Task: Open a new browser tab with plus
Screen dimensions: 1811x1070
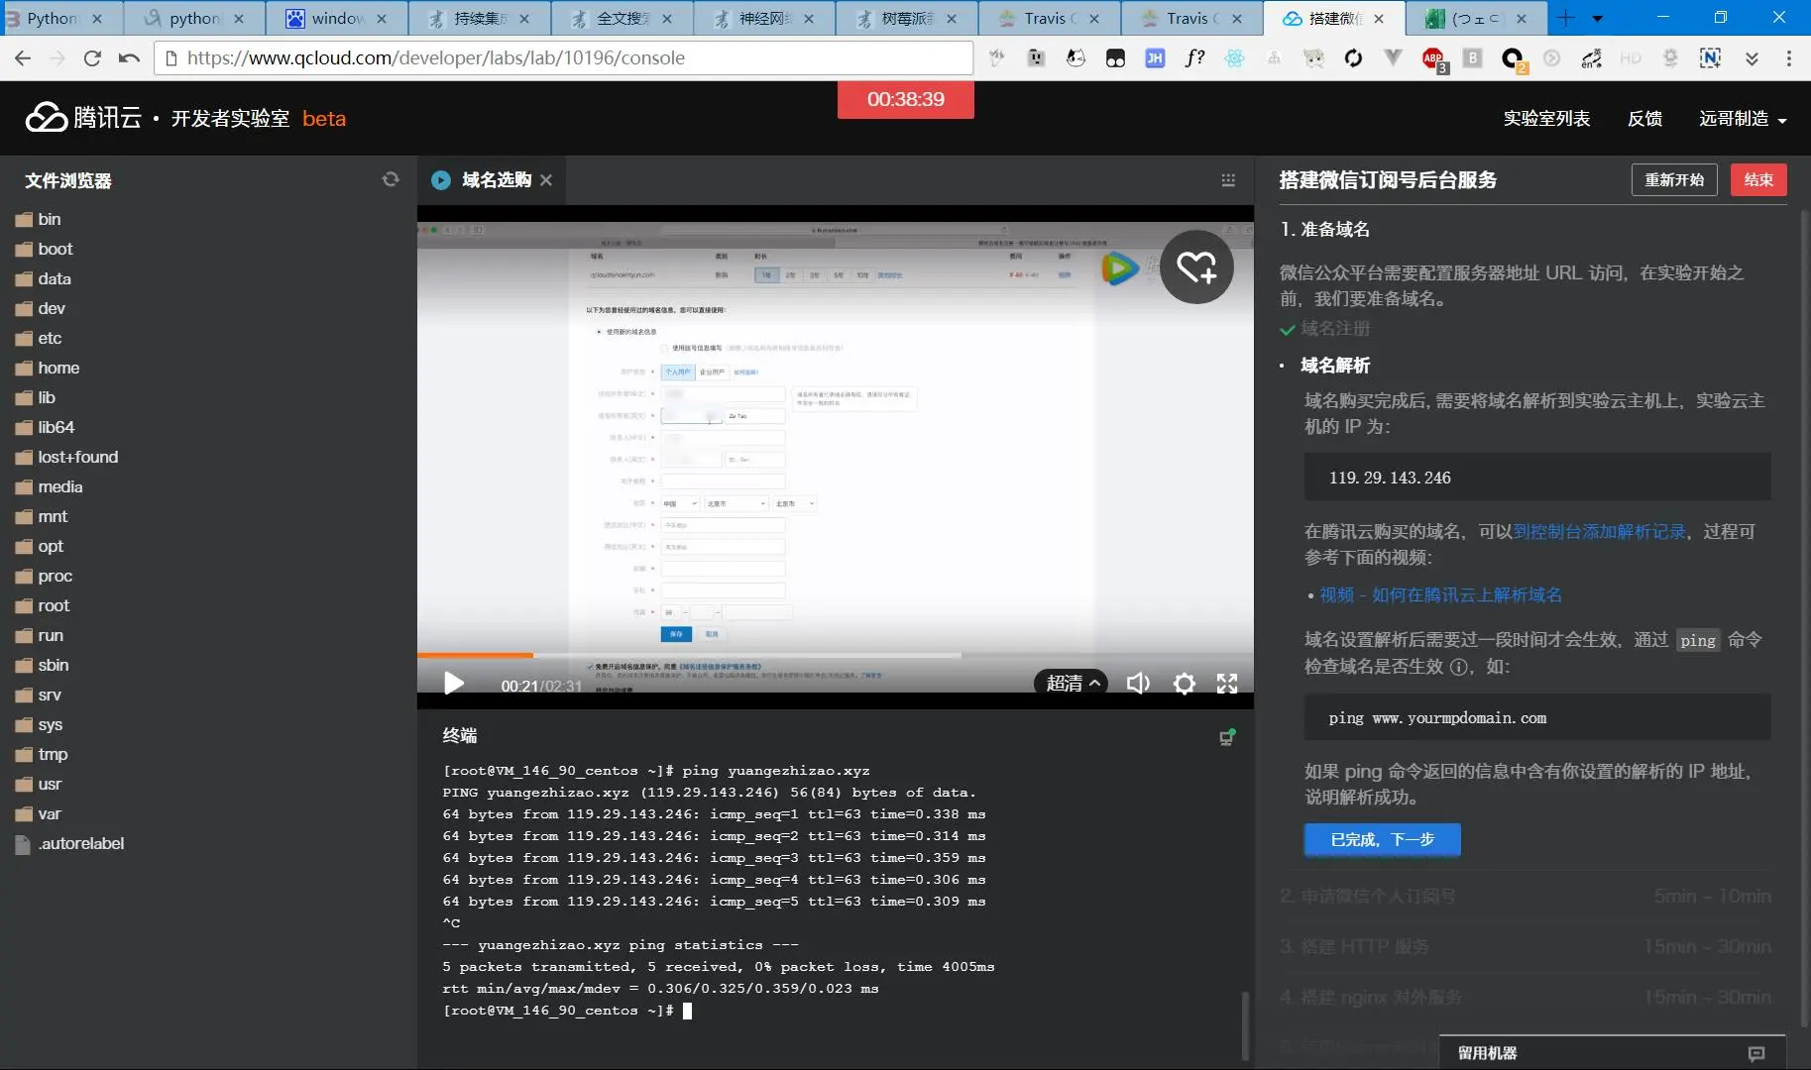Action: tap(1565, 18)
